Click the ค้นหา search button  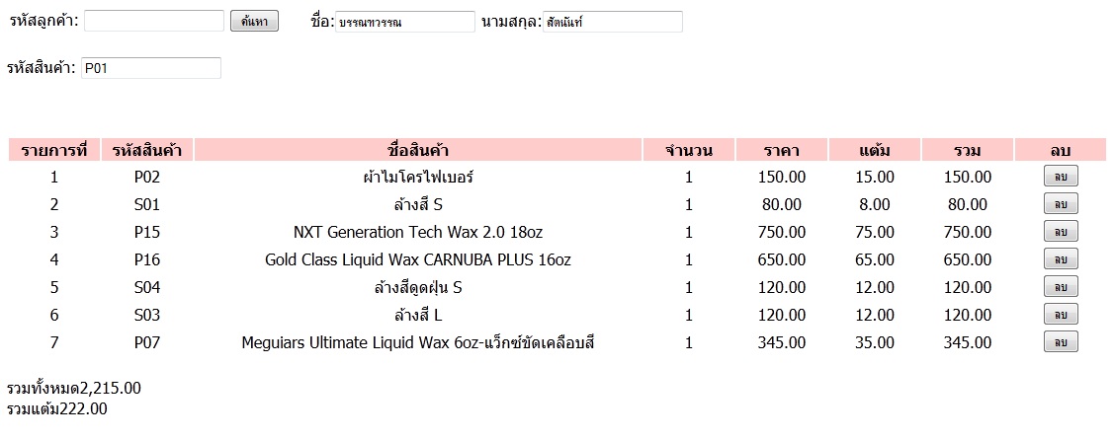tap(254, 22)
